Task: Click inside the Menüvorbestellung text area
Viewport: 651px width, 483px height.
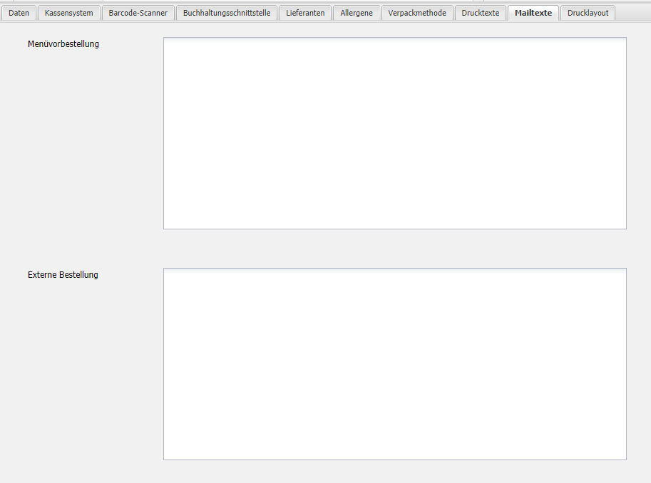Action: (394, 133)
